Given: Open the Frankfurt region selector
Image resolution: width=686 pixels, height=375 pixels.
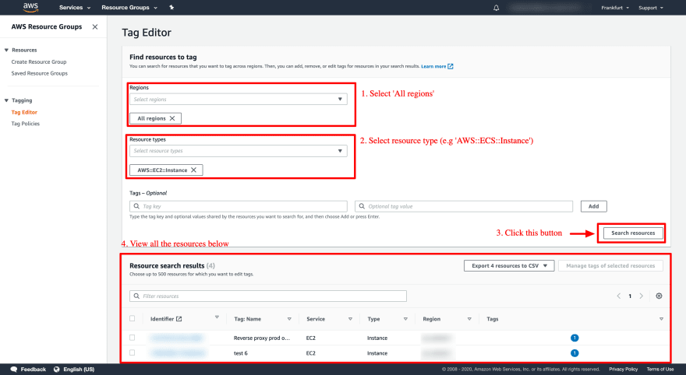Looking at the screenshot, I should 615,8.
